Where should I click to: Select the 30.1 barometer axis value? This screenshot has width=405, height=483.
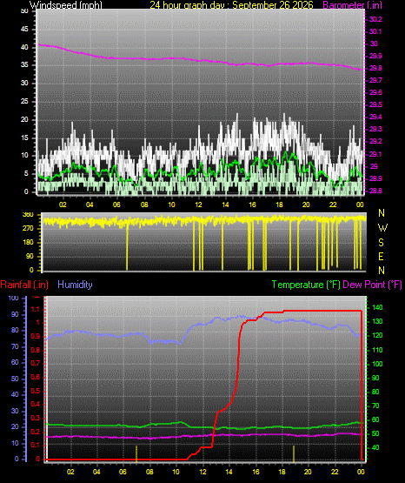375,31
